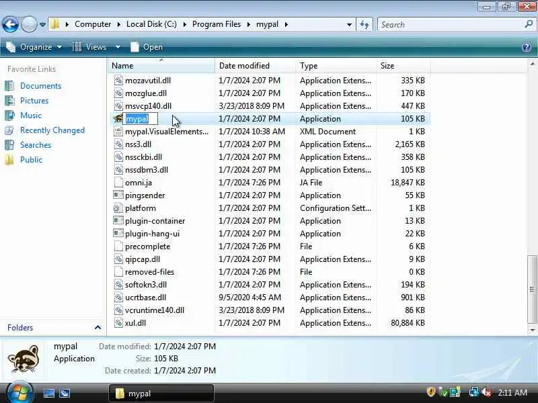This screenshot has width=538, height=403.
Task: Click the Help question mark icon
Action: click(x=527, y=47)
